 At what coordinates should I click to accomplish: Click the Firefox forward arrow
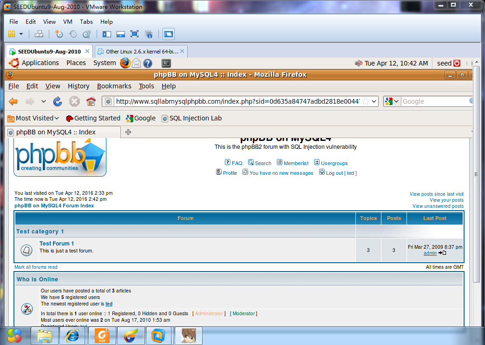tap(30, 101)
